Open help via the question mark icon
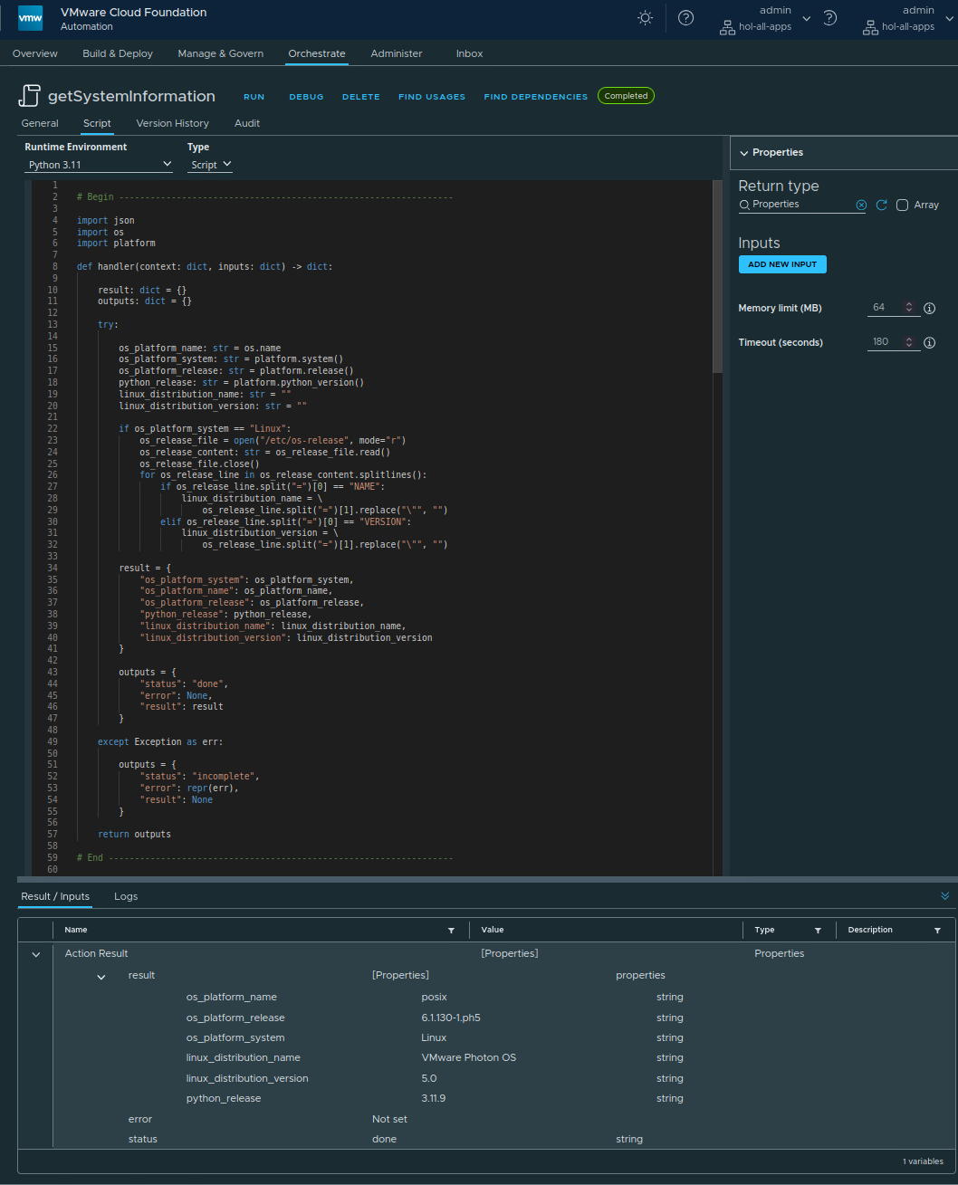The width and height of the screenshot is (958, 1185). pos(685,17)
